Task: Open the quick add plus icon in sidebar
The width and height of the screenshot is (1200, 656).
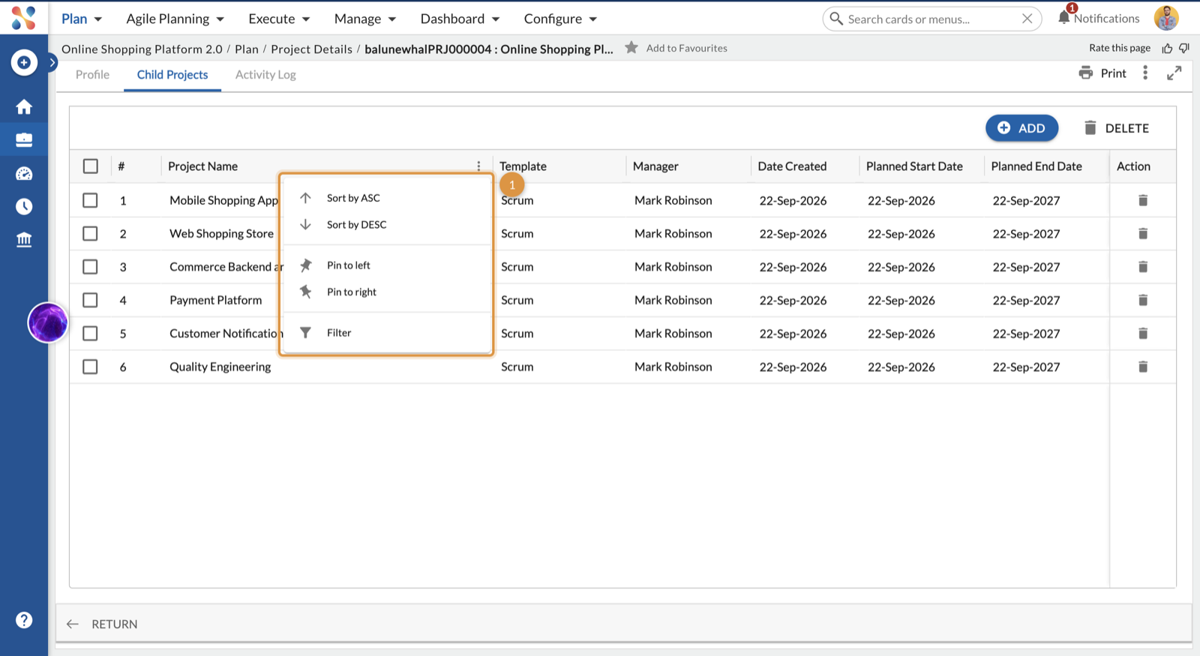Action: coord(24,62)
